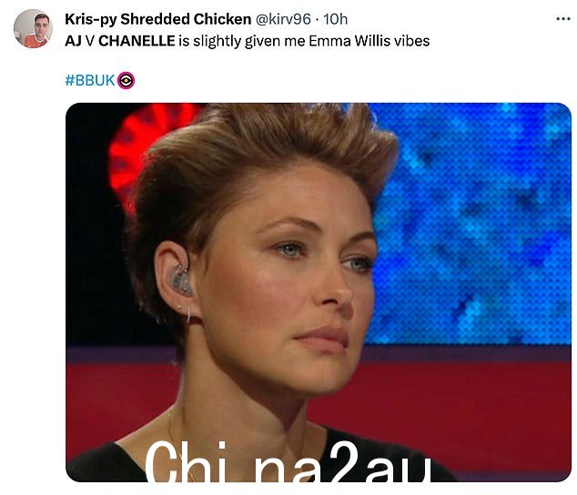Click the black top at photo bottom-left
The image size is (577, 495).
click(x=103, y=464)
